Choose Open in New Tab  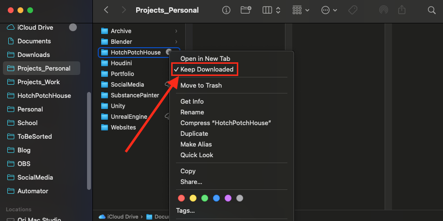click(205, 58)
